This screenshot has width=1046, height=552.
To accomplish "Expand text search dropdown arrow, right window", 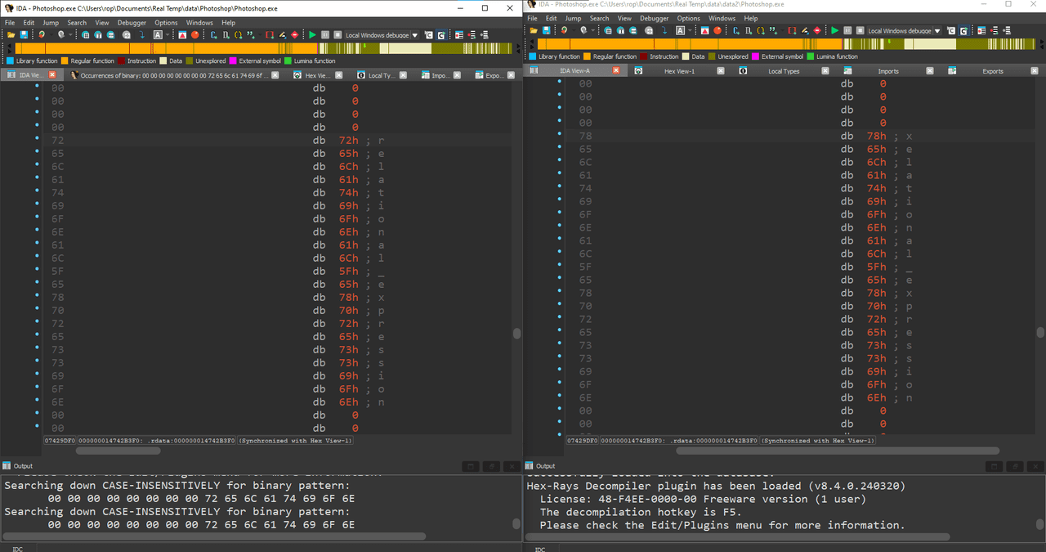I will pyautogui.click(x=689, y=30).
